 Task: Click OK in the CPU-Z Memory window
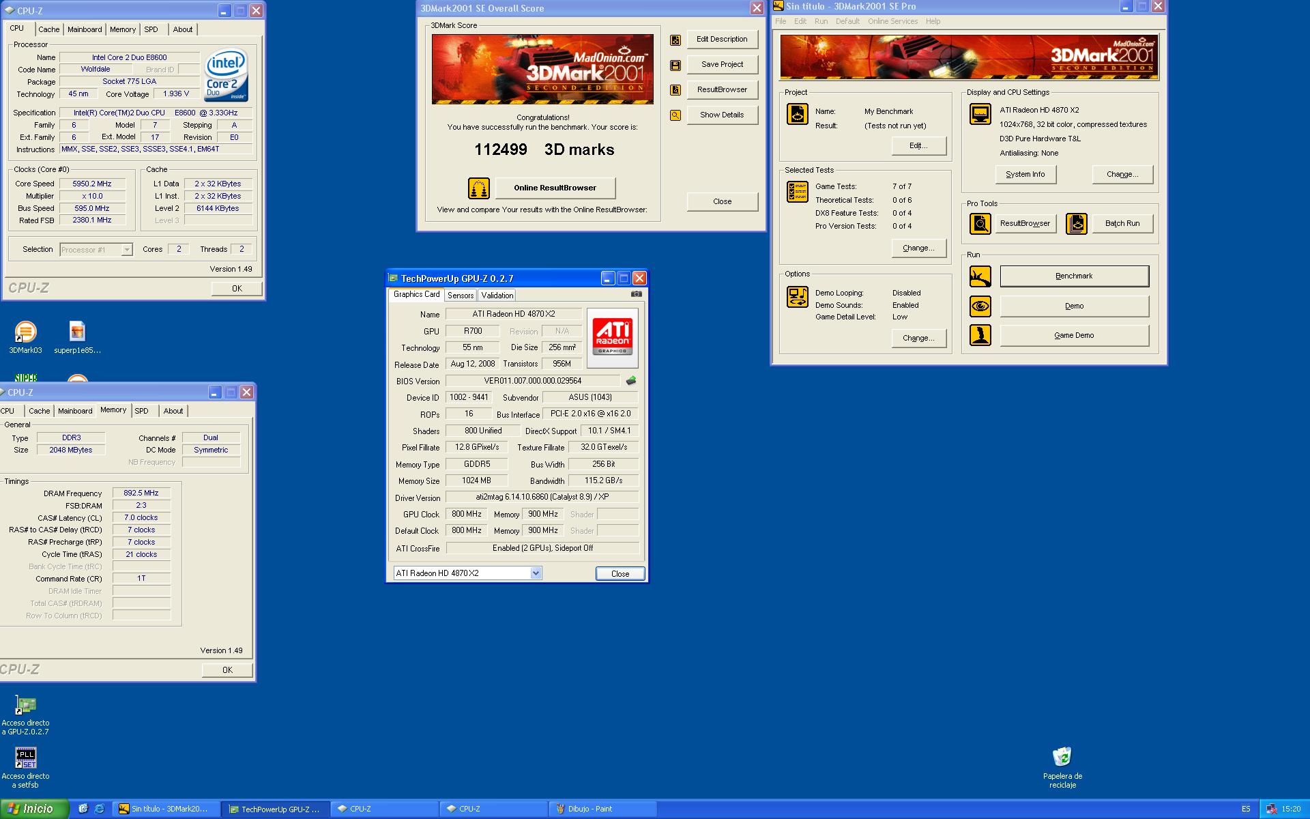click(x=227, y=670)
